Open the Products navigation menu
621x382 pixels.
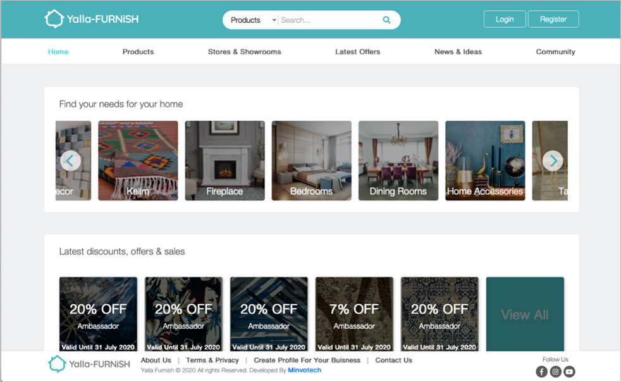tap(138, 51)
